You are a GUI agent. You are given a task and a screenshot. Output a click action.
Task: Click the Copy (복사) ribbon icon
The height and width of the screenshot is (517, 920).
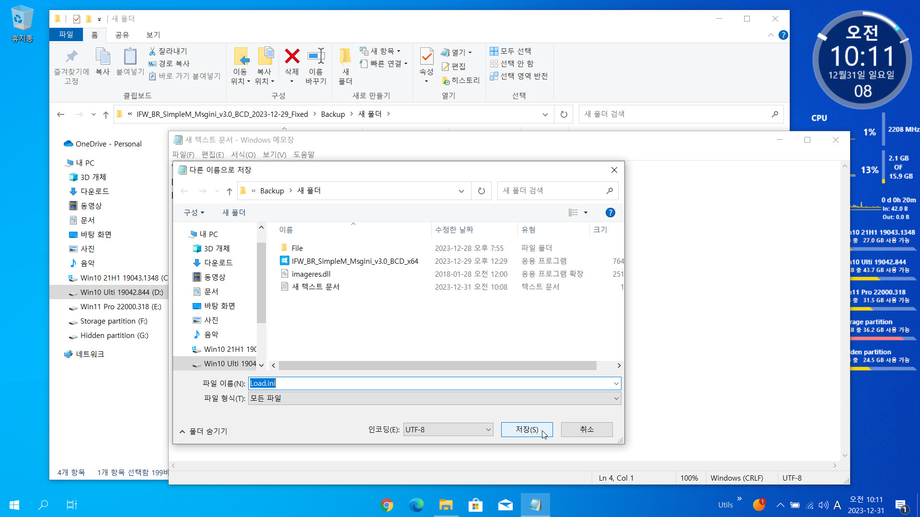(103, 56)
